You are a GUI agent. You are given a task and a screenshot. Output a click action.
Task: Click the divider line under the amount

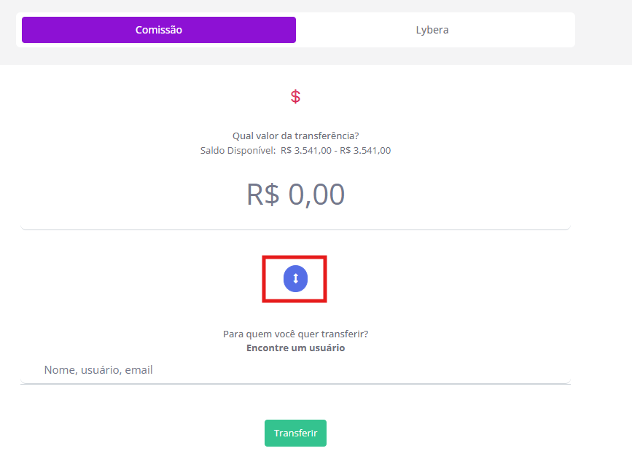(x=295, y=229)
